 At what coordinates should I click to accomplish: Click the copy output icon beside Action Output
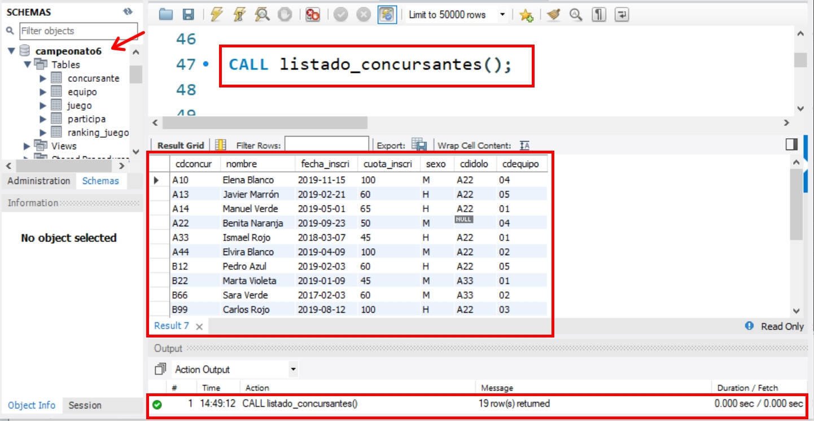click(x=160, y=369)
